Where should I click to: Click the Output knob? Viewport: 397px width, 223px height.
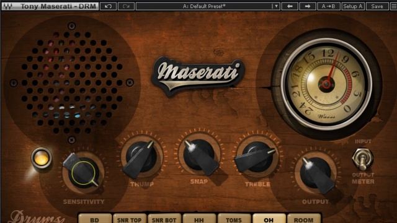(316, 173)
